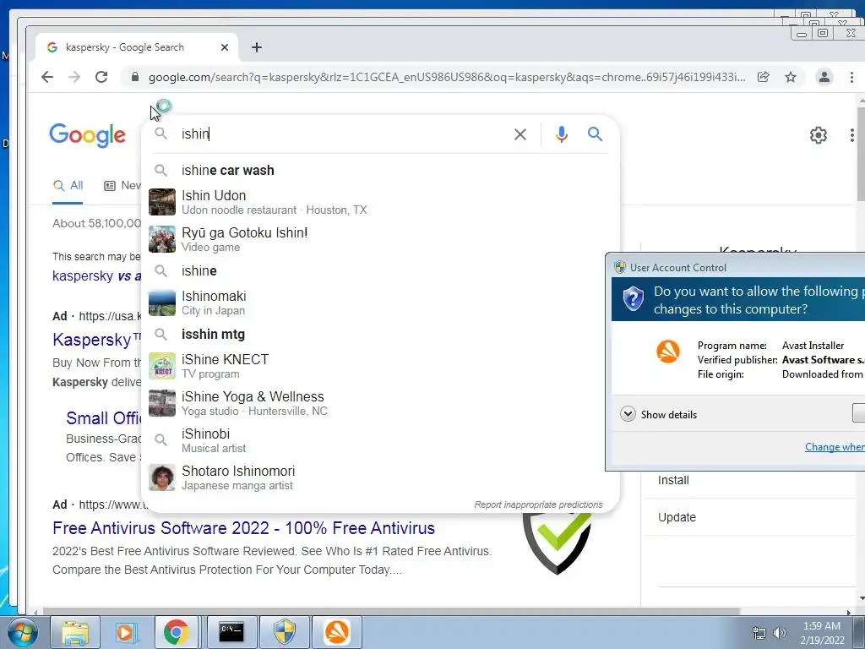Screen dimensions: 865x649
Task: Click the page vertical scrollbar thumb
Action: pos(861,155)
